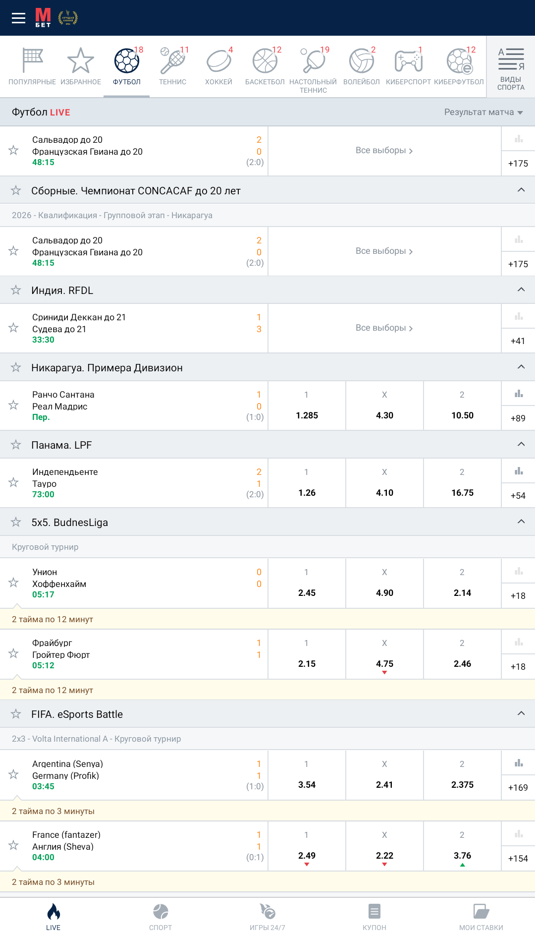This screenshot has width=535, height=934.
Task: Open the Результат матча market dropdown
Action: [x=483, y=113]
